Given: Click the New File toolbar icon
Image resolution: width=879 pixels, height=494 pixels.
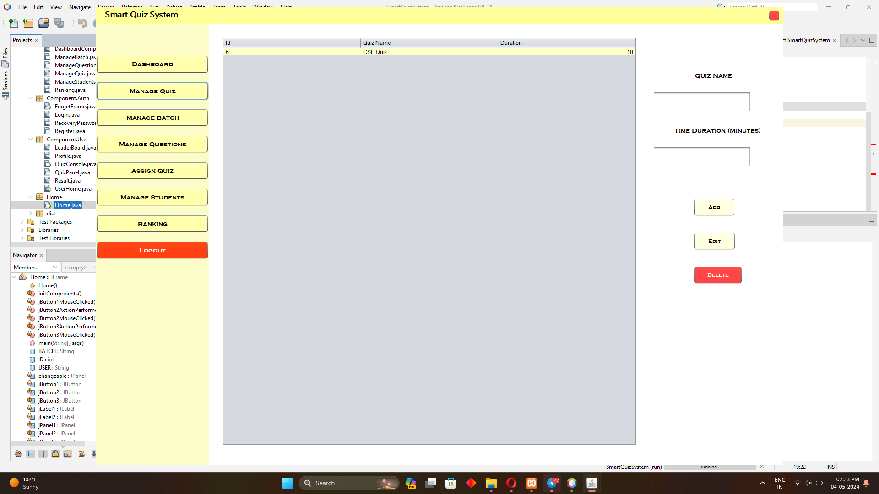Looking at the screenshot, I should pyautogui.click(x=13, y=23).
